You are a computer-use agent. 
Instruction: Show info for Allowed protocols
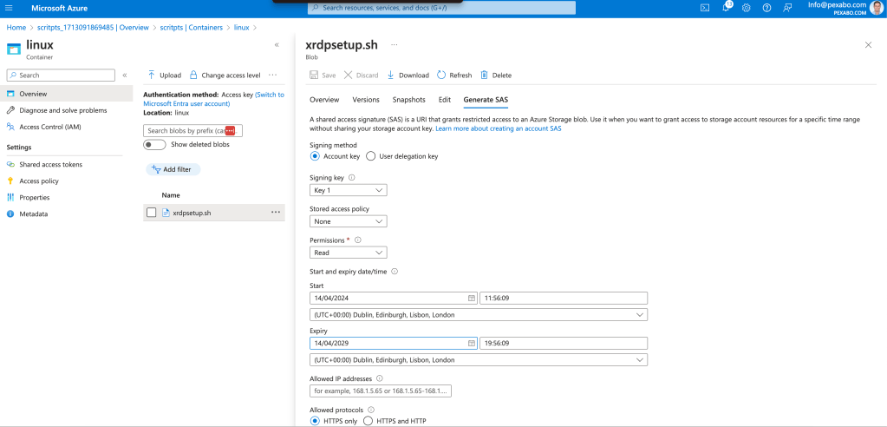pyautogui.click(x=371, y=410)
